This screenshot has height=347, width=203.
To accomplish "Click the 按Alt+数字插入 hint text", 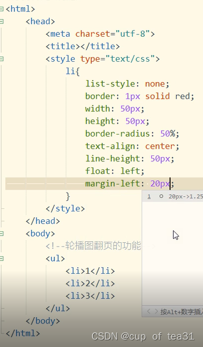I will 182,311.
